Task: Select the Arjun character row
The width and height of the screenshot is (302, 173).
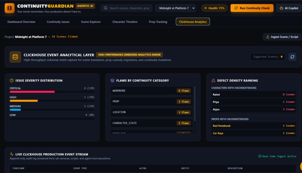Action: [x=254, y=109]
